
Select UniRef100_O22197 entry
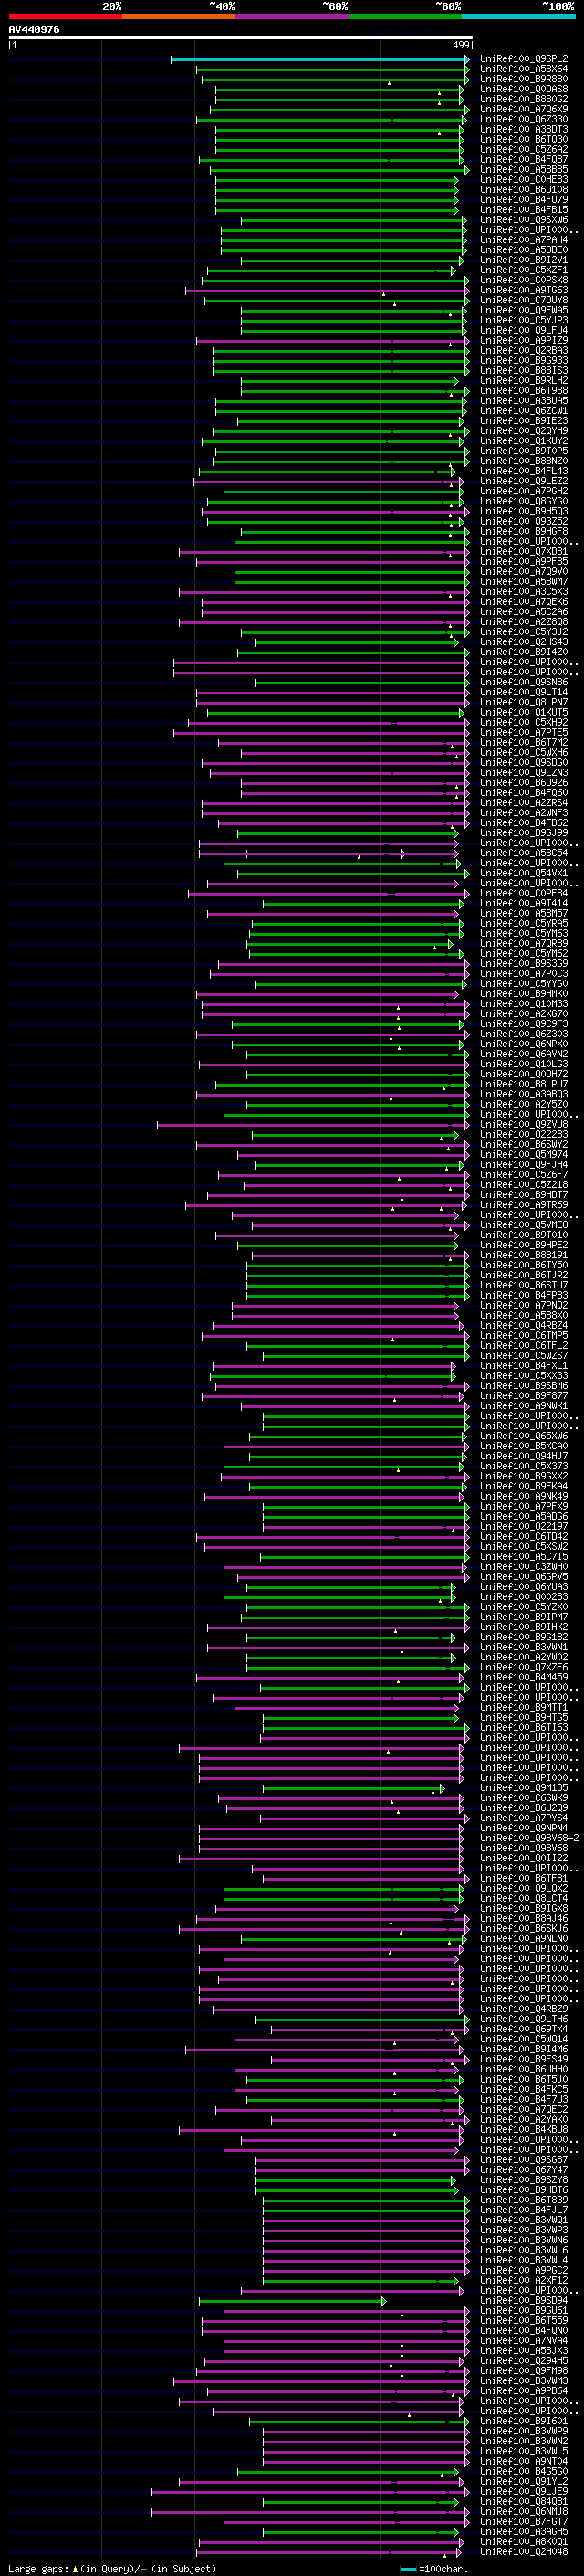tap(523, 1526)
